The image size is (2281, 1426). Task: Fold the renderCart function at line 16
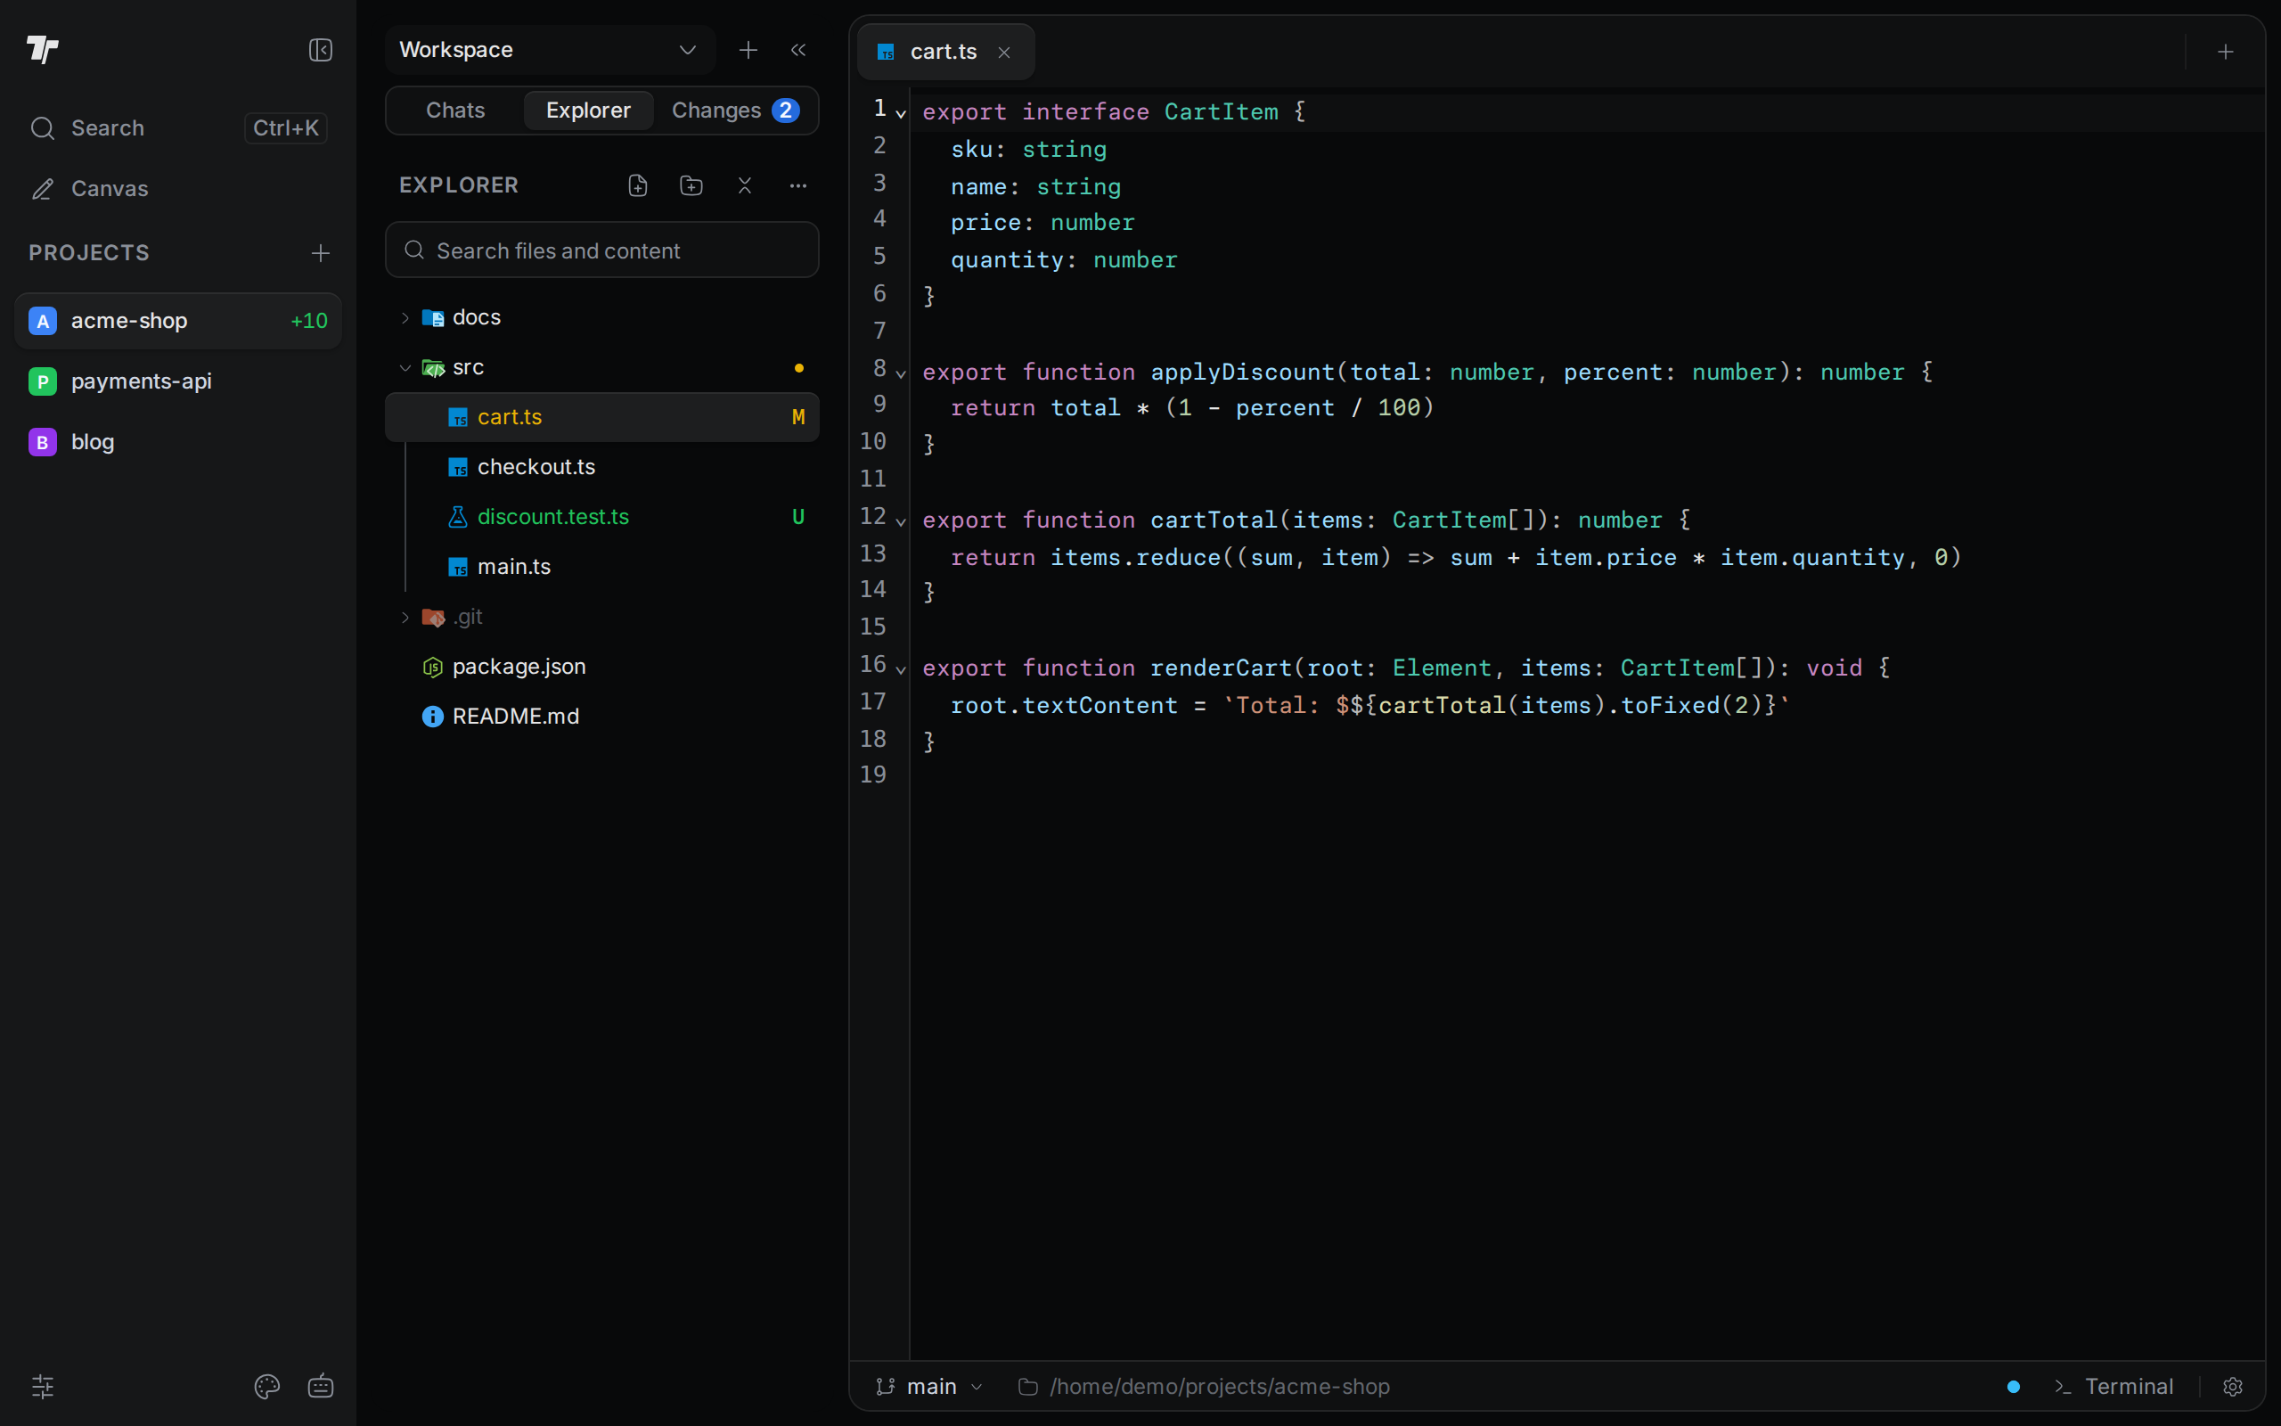[x=901, y=670]
